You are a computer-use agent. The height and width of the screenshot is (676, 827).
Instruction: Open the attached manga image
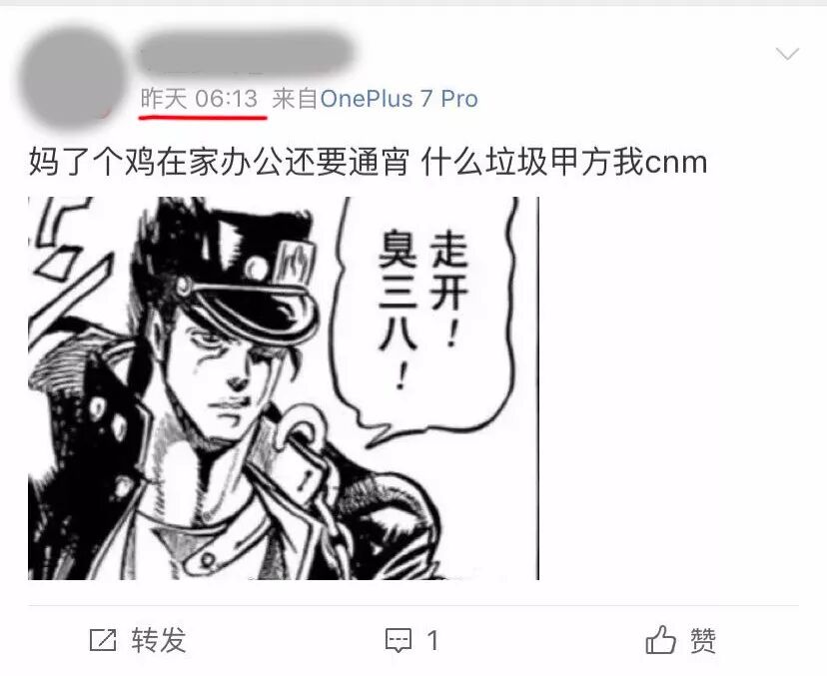point(284,388)
